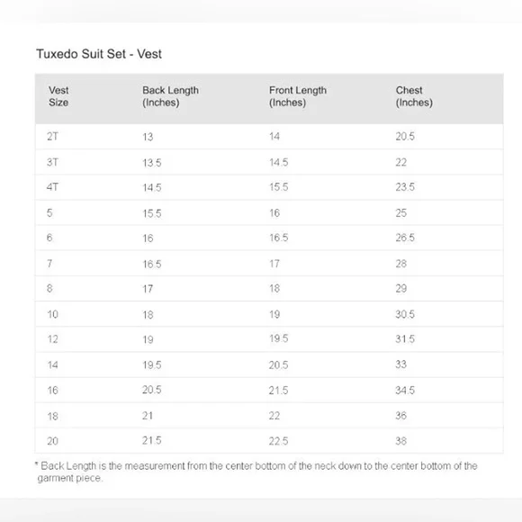
Task: Click size 5 back length value 15.5
Action: pos(152,213)
